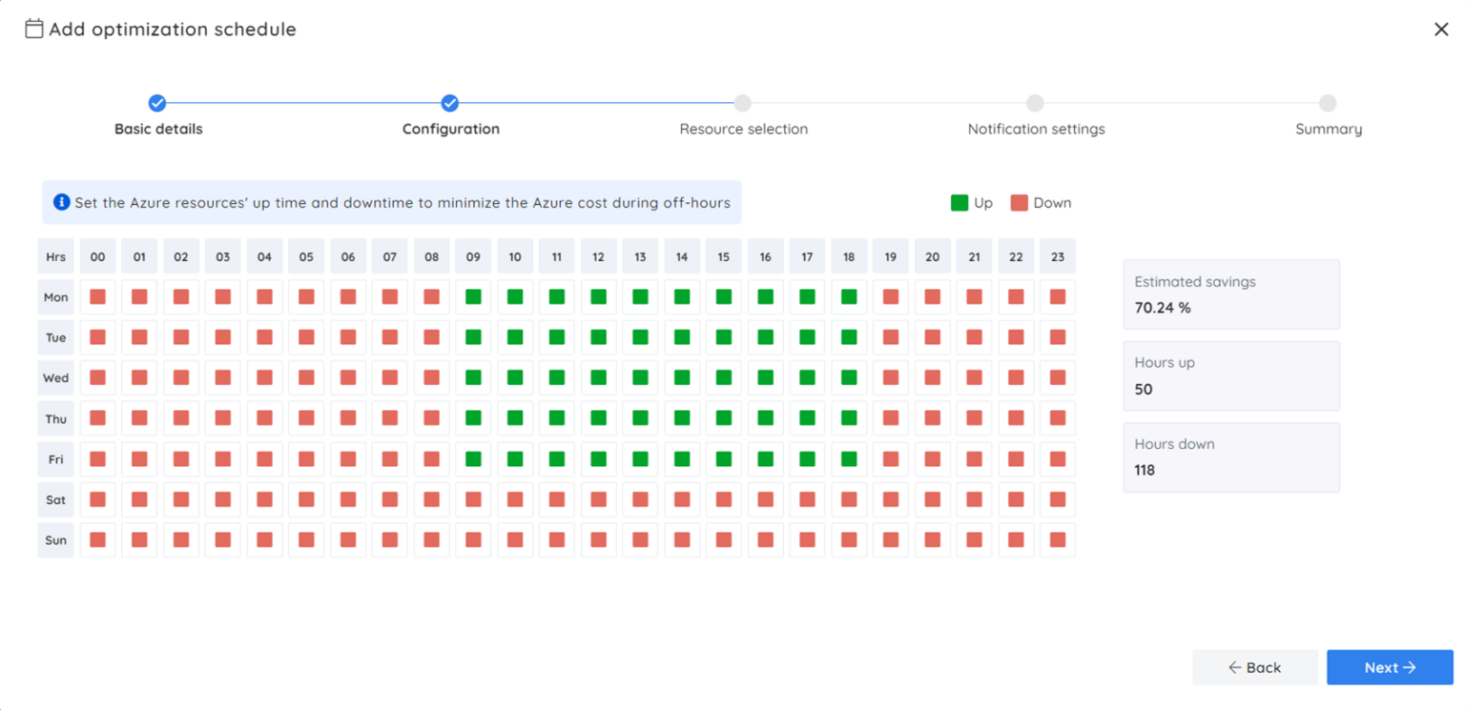Click the gray dot above Resource selection
The width and height of the screenshot is (1465, 710).
[743, 103]
